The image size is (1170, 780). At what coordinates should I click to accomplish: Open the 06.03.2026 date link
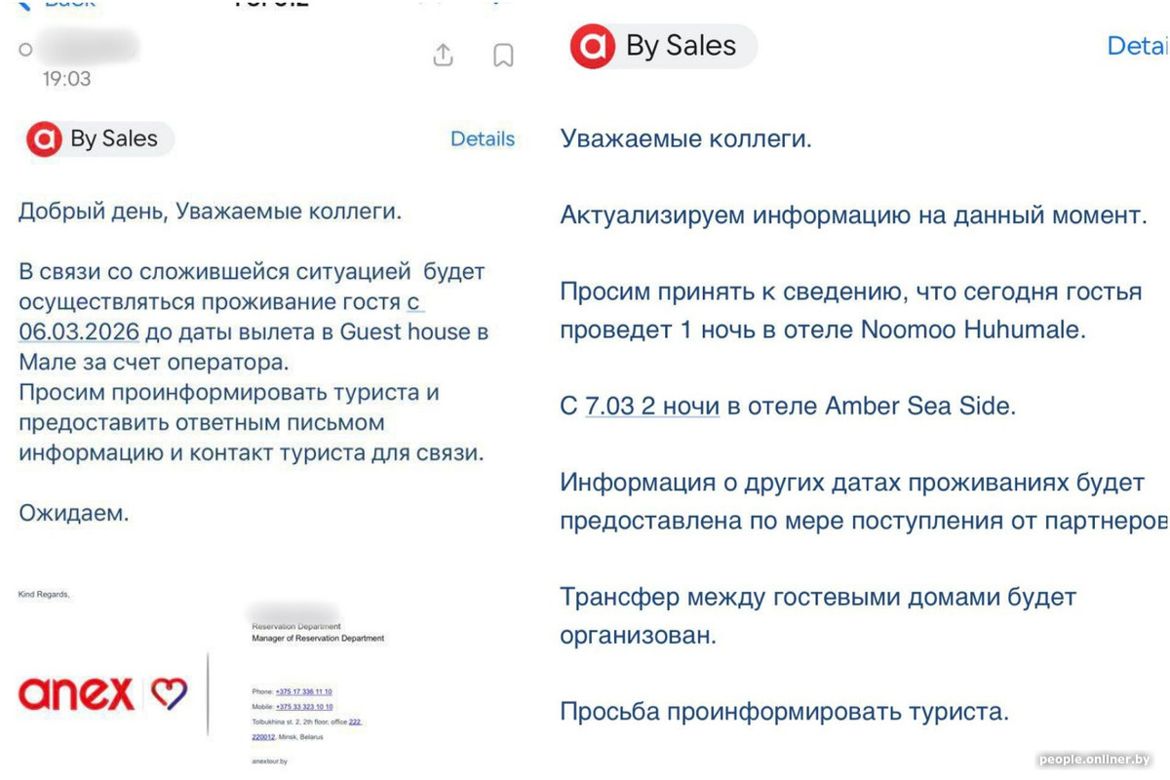(x=80, y=332)
